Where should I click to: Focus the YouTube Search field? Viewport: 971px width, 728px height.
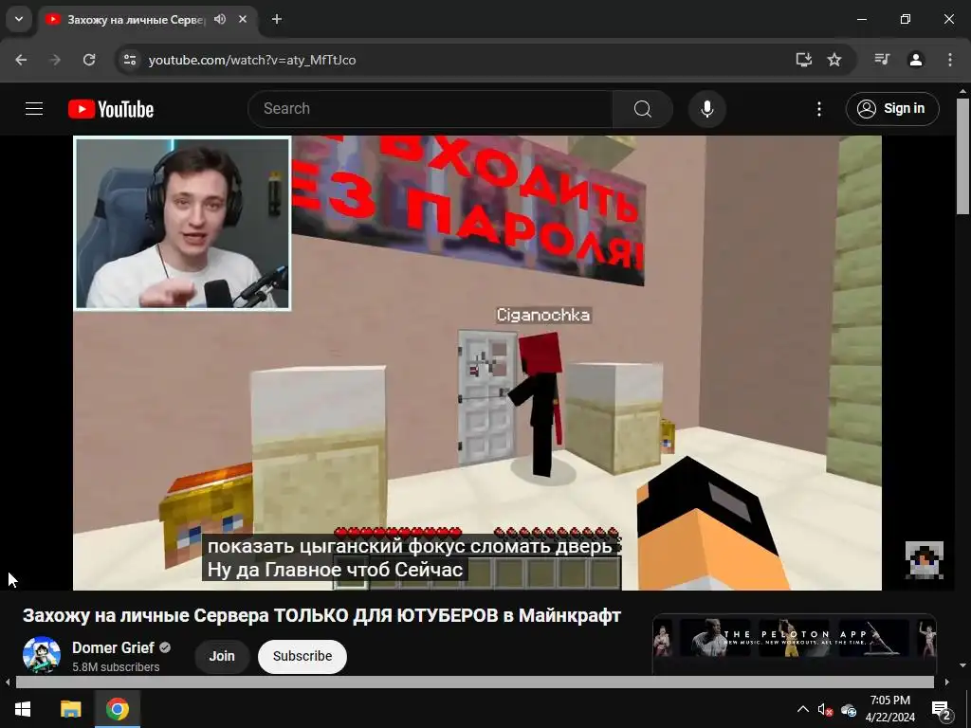[431, 109]
